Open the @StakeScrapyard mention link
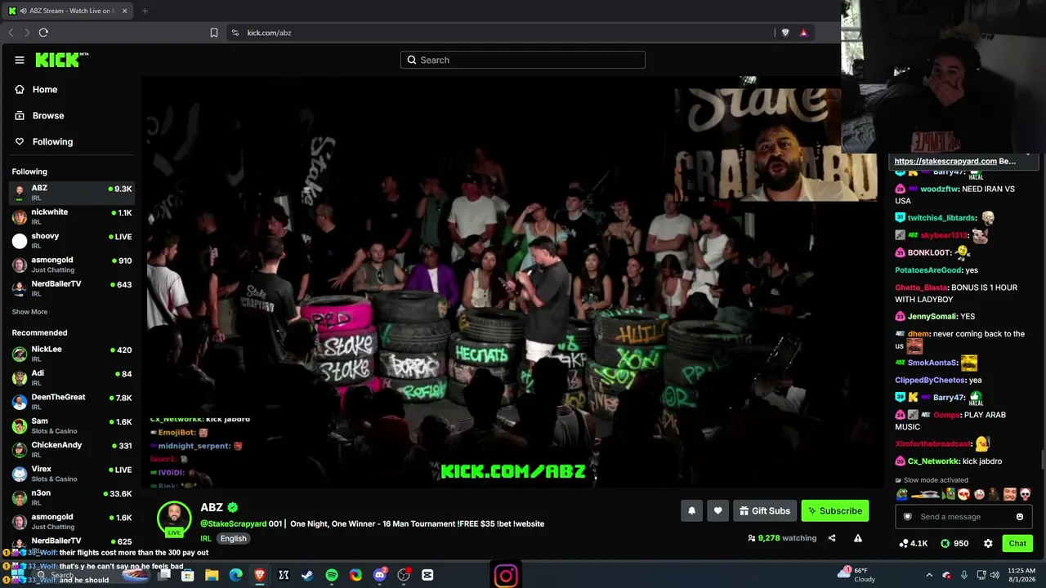Viewport: 1046px width, 588px height. [234, 523]
